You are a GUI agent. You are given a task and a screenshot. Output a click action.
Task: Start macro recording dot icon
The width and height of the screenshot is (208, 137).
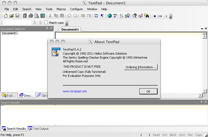pos(155,16)
